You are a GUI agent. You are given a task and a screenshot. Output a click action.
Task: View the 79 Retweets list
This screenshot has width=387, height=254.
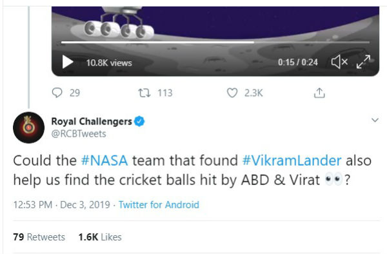pos(39,237)
